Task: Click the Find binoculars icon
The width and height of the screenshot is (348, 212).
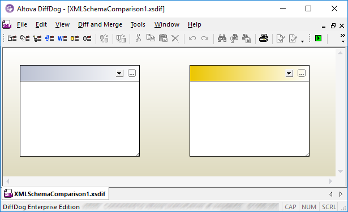Action: [222, 38]
